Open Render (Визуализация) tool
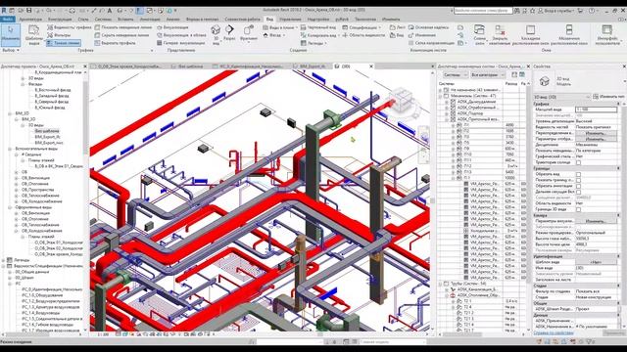The image size is (627, 352). [x=172, y=27]
